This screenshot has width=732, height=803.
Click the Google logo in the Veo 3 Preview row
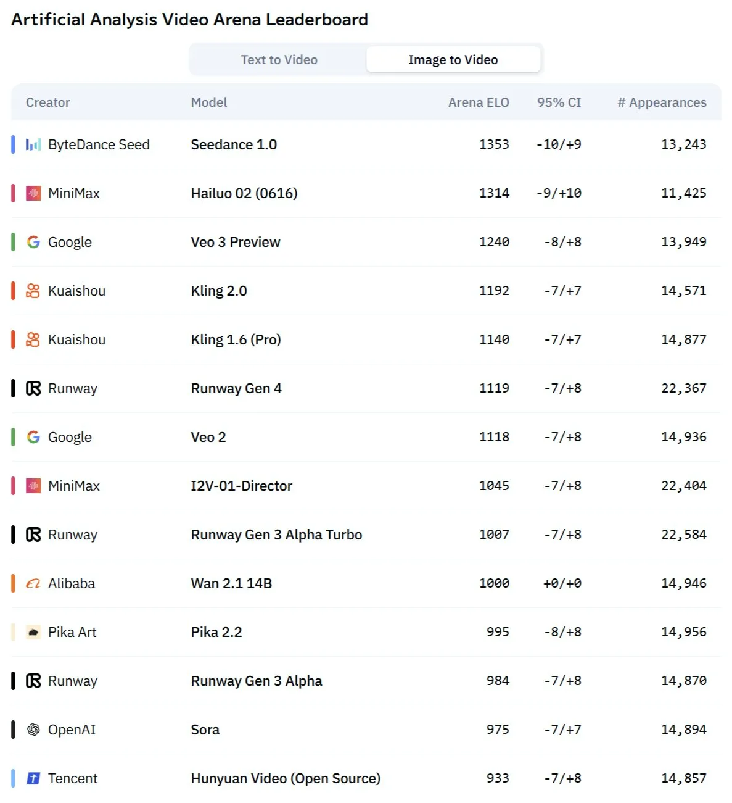click(33, 242)
